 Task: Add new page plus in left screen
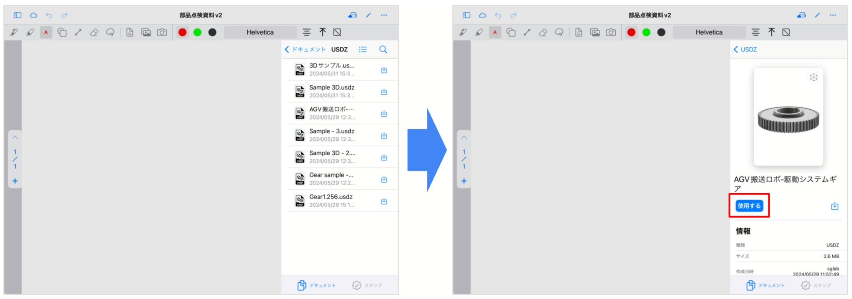coord(15,181)
